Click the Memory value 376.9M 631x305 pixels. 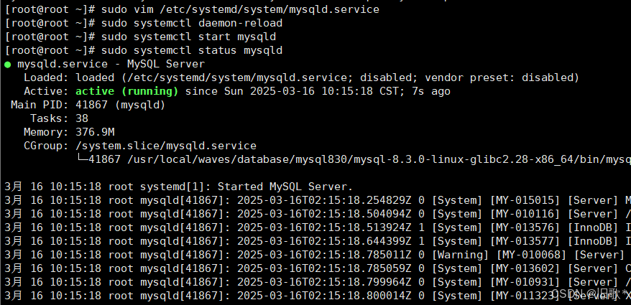95,132
